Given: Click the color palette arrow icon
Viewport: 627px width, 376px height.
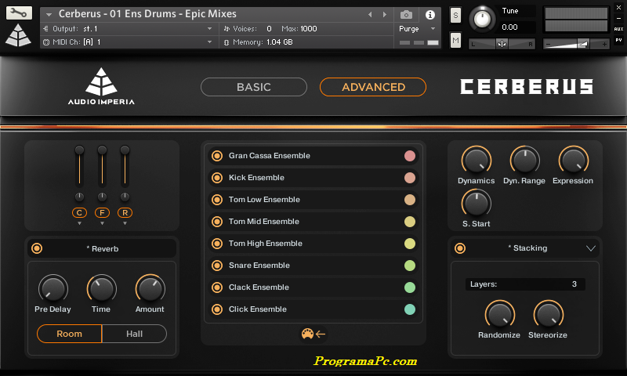Looking at the screenshot, I should [313, 334].
